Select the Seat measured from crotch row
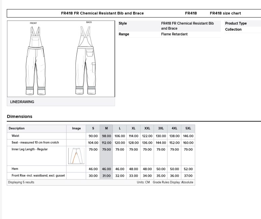Screen dimensions: 261x219 click(x=35, y=143)
